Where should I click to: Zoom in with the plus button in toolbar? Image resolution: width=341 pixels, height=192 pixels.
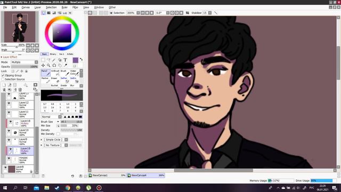(x=147, y=13)
